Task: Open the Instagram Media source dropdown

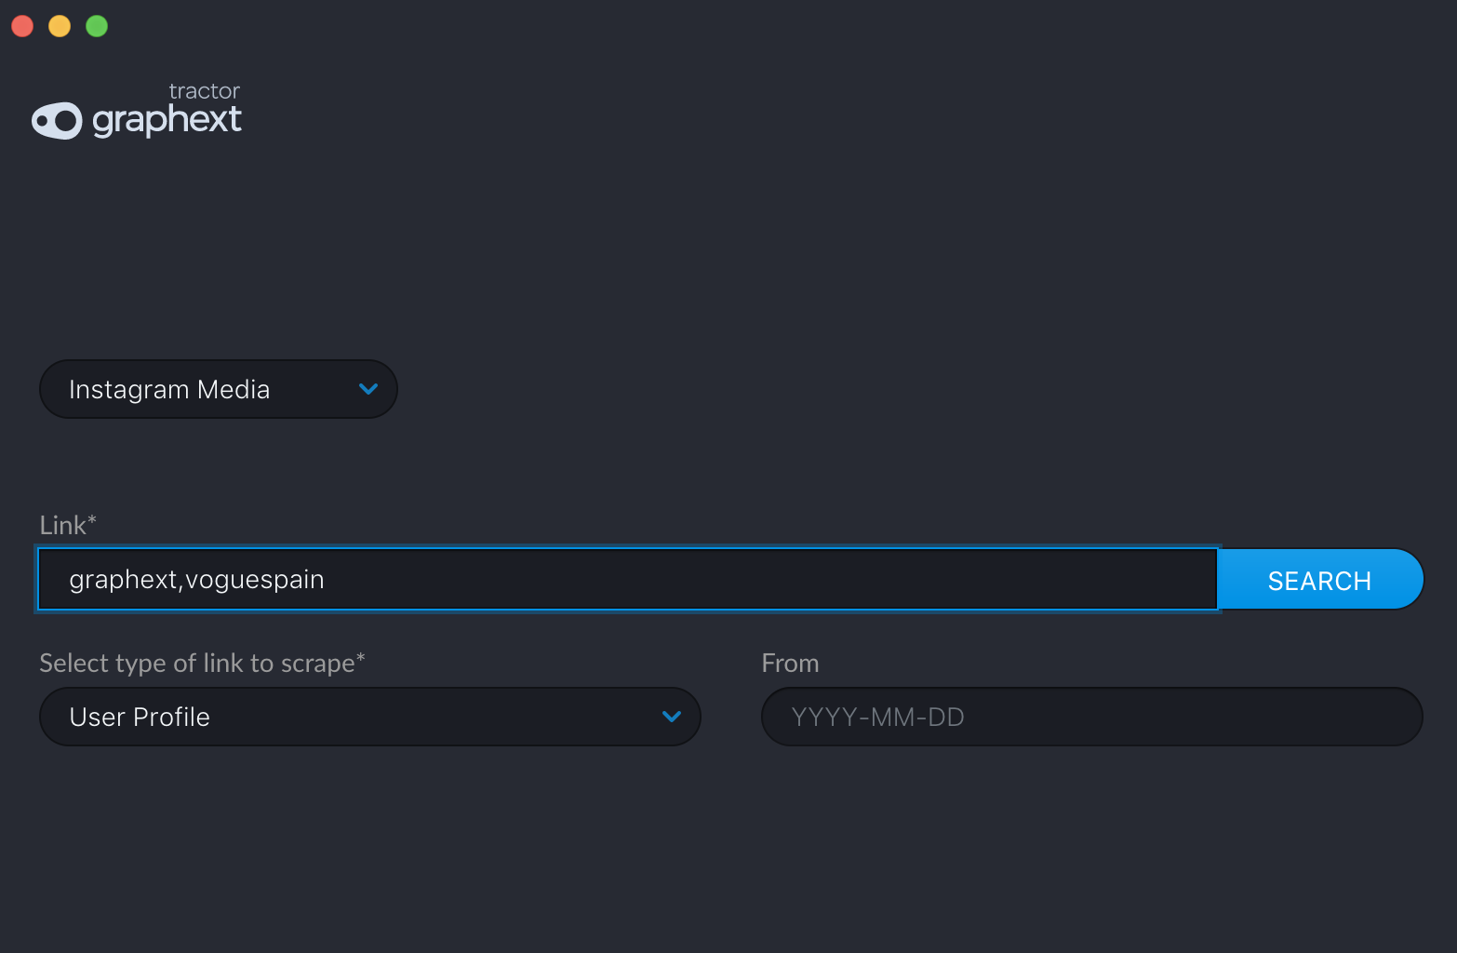Action: (219, 389)
